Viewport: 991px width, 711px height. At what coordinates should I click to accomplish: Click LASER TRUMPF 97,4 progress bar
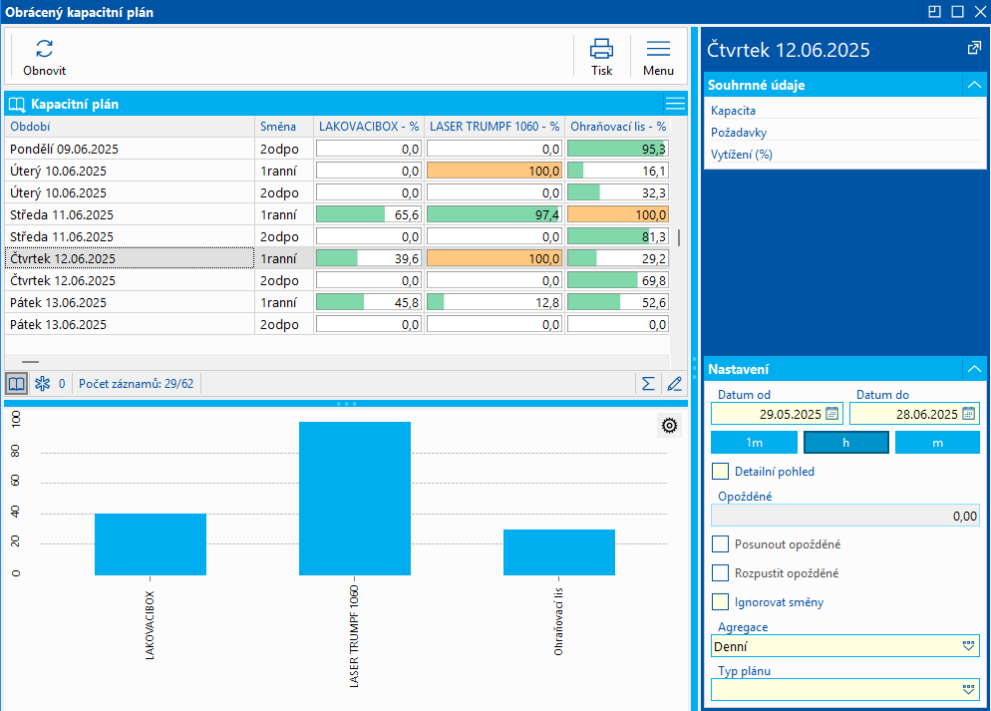coord(495,214)
